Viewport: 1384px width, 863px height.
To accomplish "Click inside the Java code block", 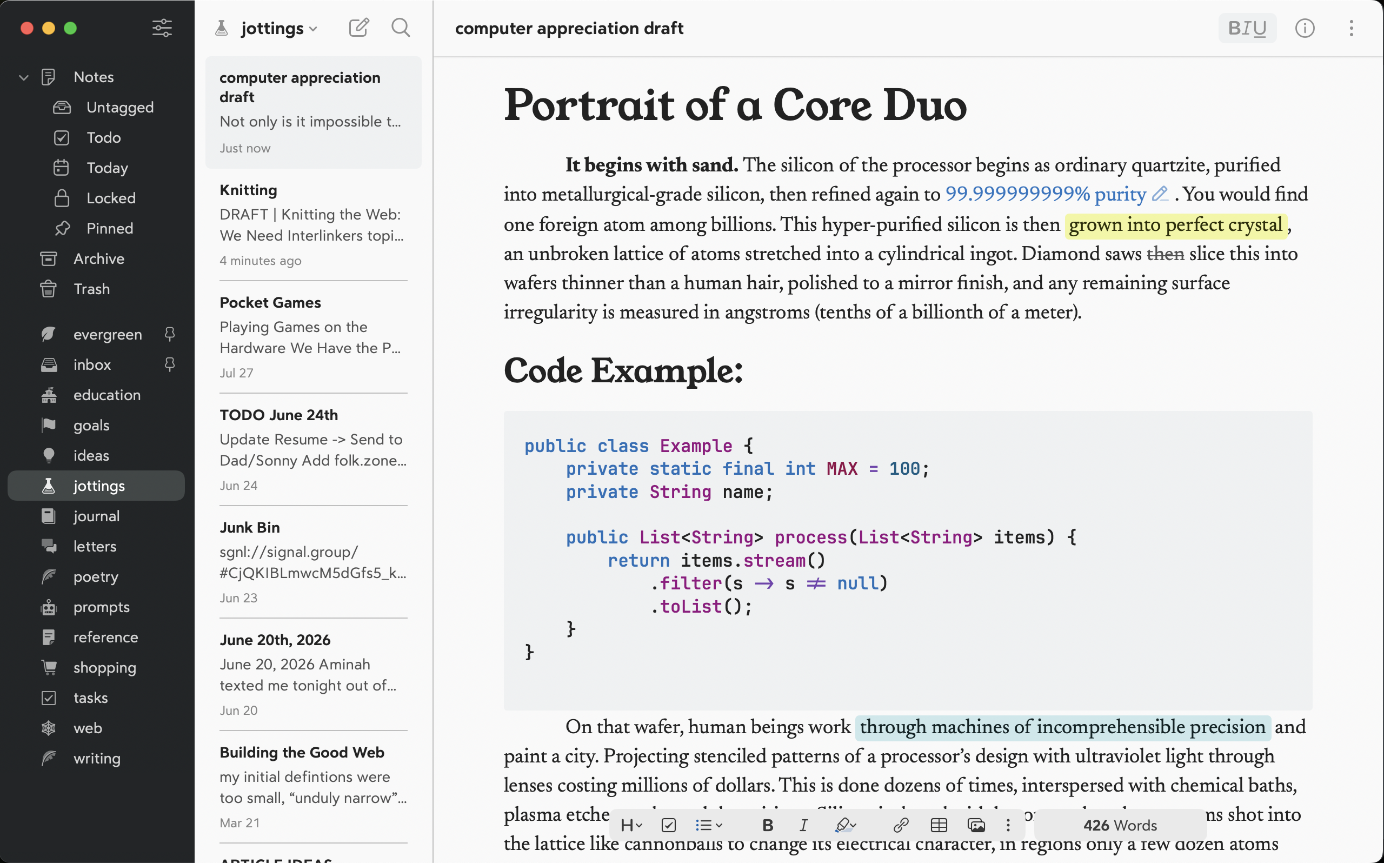I will click(x=908, y=560).
